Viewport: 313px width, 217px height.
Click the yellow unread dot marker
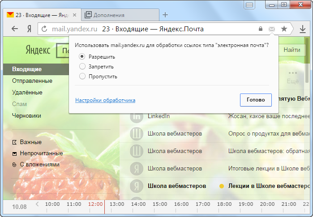pyautogui.click(x=221, y=186)
